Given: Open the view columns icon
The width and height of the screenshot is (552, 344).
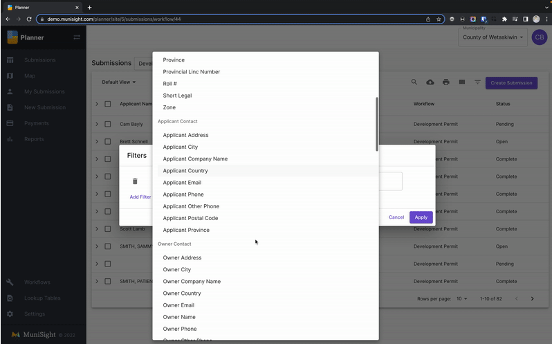Looking at the screenshot, I should pos(461,82).
